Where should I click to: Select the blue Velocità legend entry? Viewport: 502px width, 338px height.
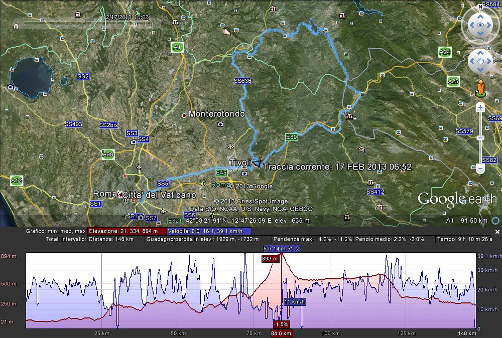click(209, 231)
